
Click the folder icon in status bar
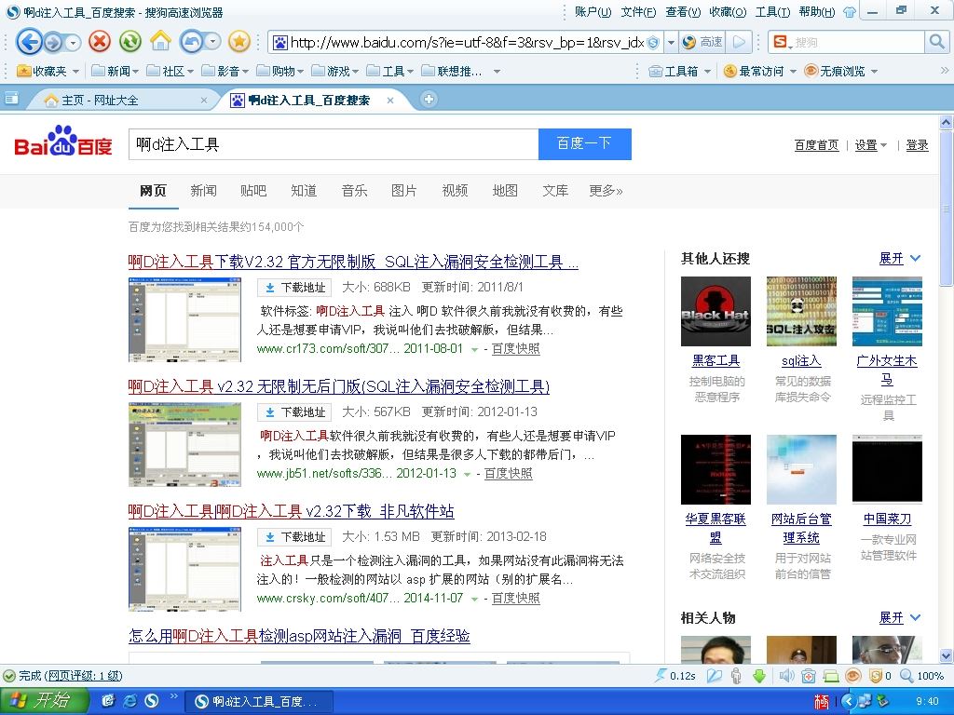tap(715, 676)
